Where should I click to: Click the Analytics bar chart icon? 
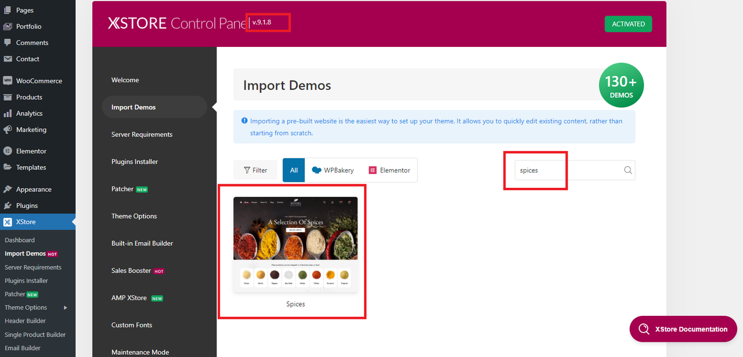click(8, 114)
